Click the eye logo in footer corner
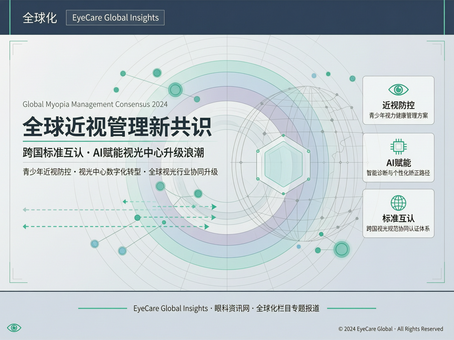Screen dimensions: 454x340 [x=14, y=328]
